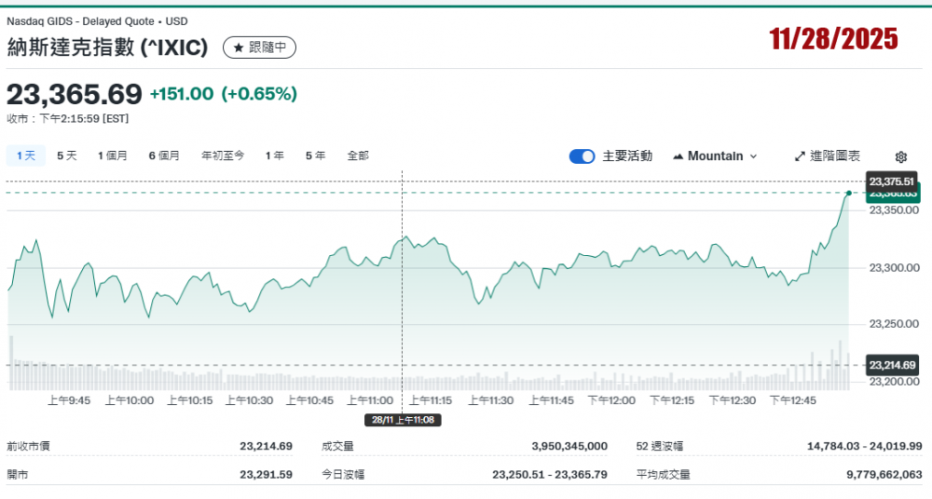This screenshot has width=932, height=499.
Task: Expand the Mountain chart type dropdown
Action: [x=715, y=156]
